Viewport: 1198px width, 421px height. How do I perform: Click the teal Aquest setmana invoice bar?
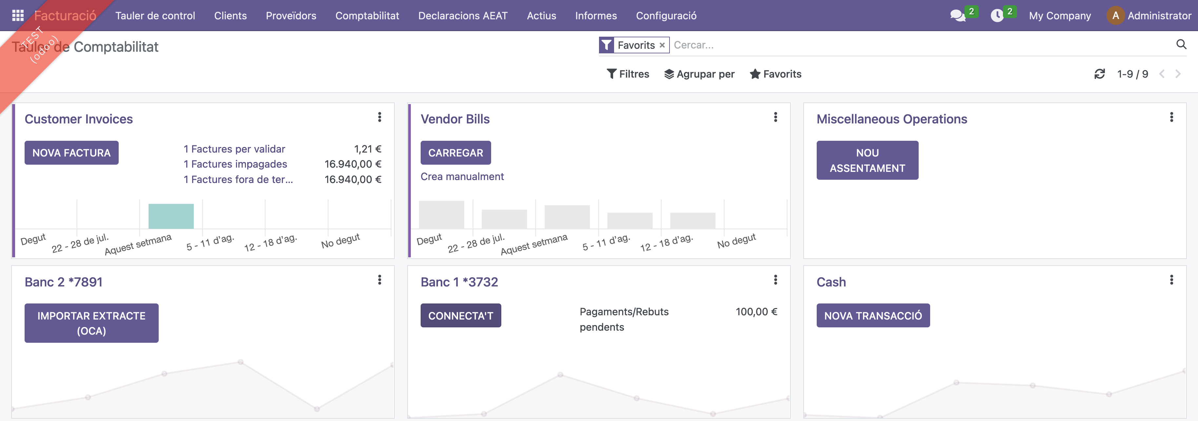(171, 216)
